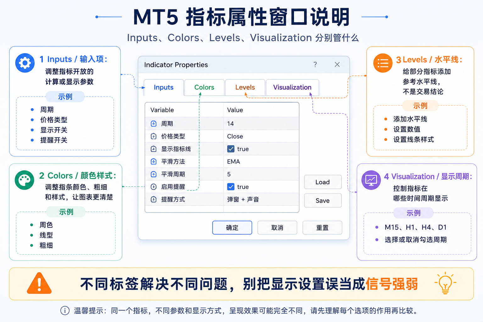Click the 3 Levels / 水平线 heading
This screenshot has width=483, height=322.
click(x=429, y=59)
